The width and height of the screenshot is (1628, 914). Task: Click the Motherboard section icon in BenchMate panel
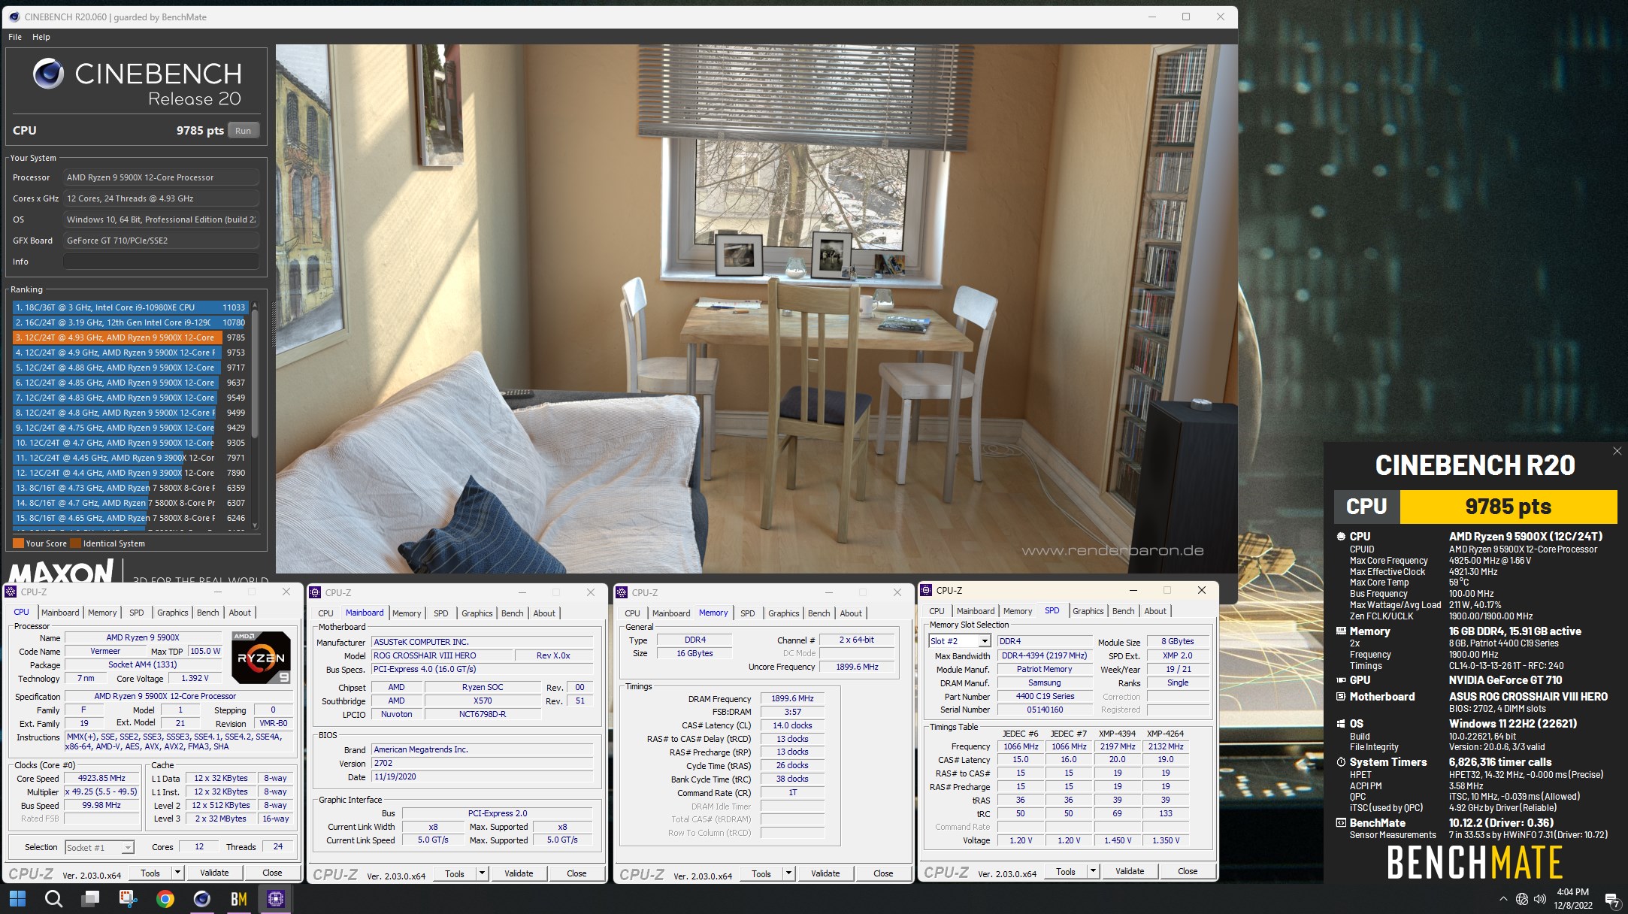[1341, 697]
